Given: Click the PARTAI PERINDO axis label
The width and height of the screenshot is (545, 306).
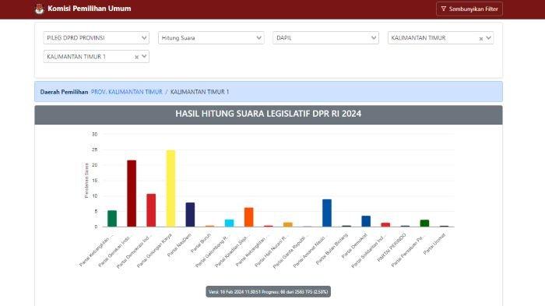Looking at the screenshot, I should 392,248.
